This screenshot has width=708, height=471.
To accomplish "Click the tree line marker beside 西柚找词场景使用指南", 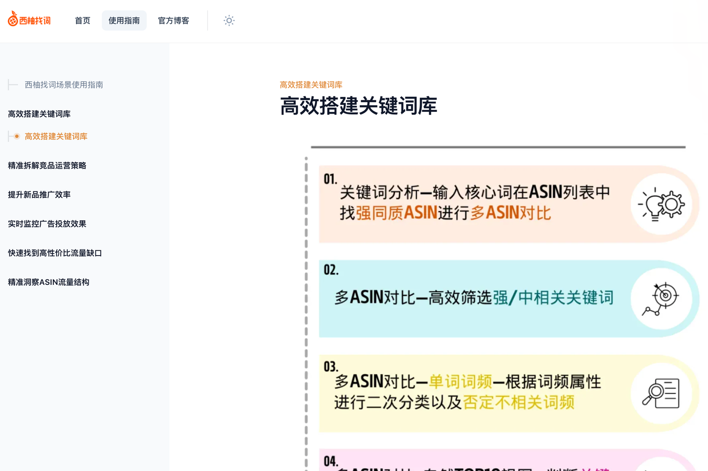I will [x=12, y=84].
